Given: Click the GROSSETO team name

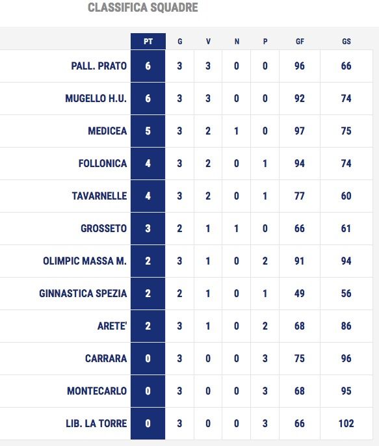Looking at the screenshot, I should coord(104,228).
